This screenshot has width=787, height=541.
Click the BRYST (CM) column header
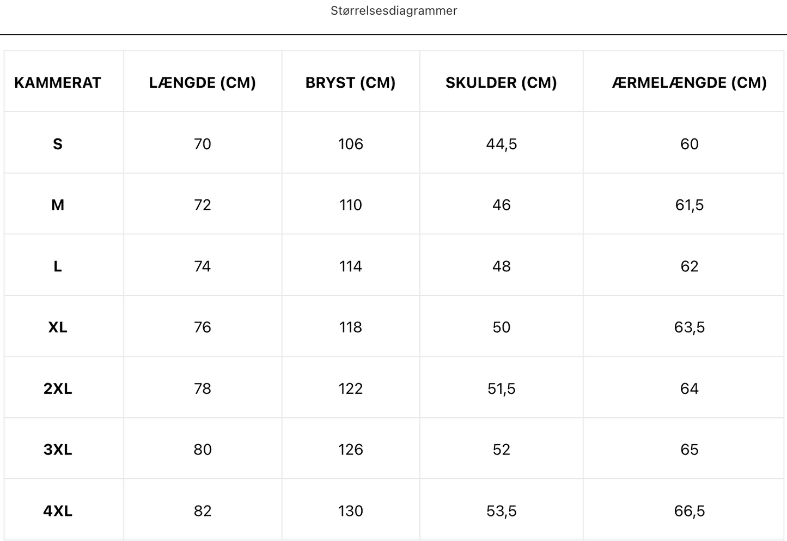(x=351, y=83)
